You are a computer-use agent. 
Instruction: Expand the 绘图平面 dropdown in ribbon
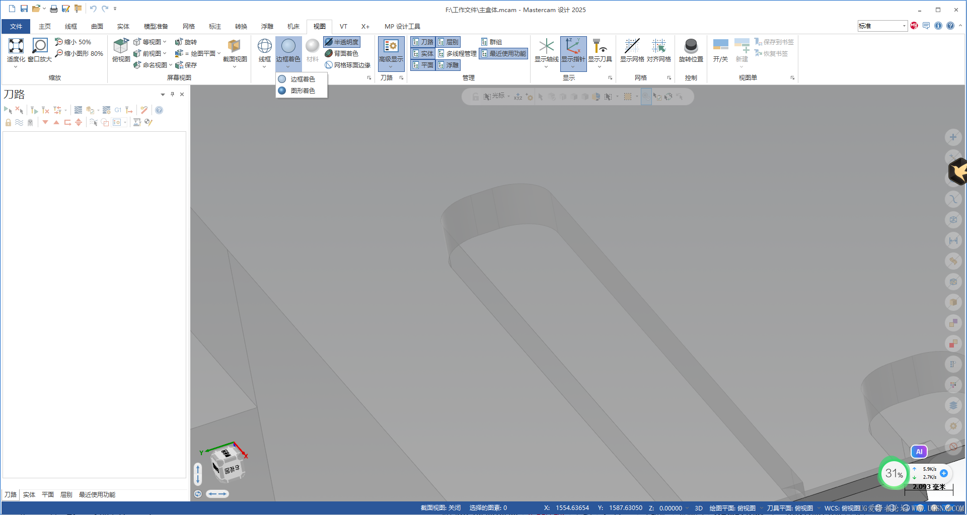(x=219, y=53)
